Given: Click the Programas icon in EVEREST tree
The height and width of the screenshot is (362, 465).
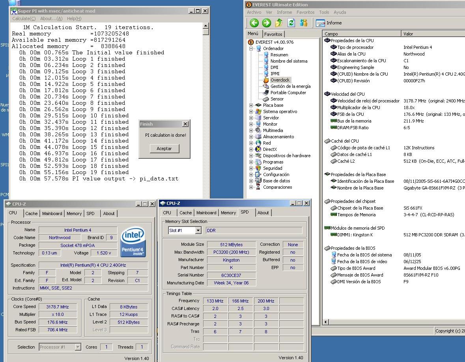Looking at the screenshot, I should [258, 162].
